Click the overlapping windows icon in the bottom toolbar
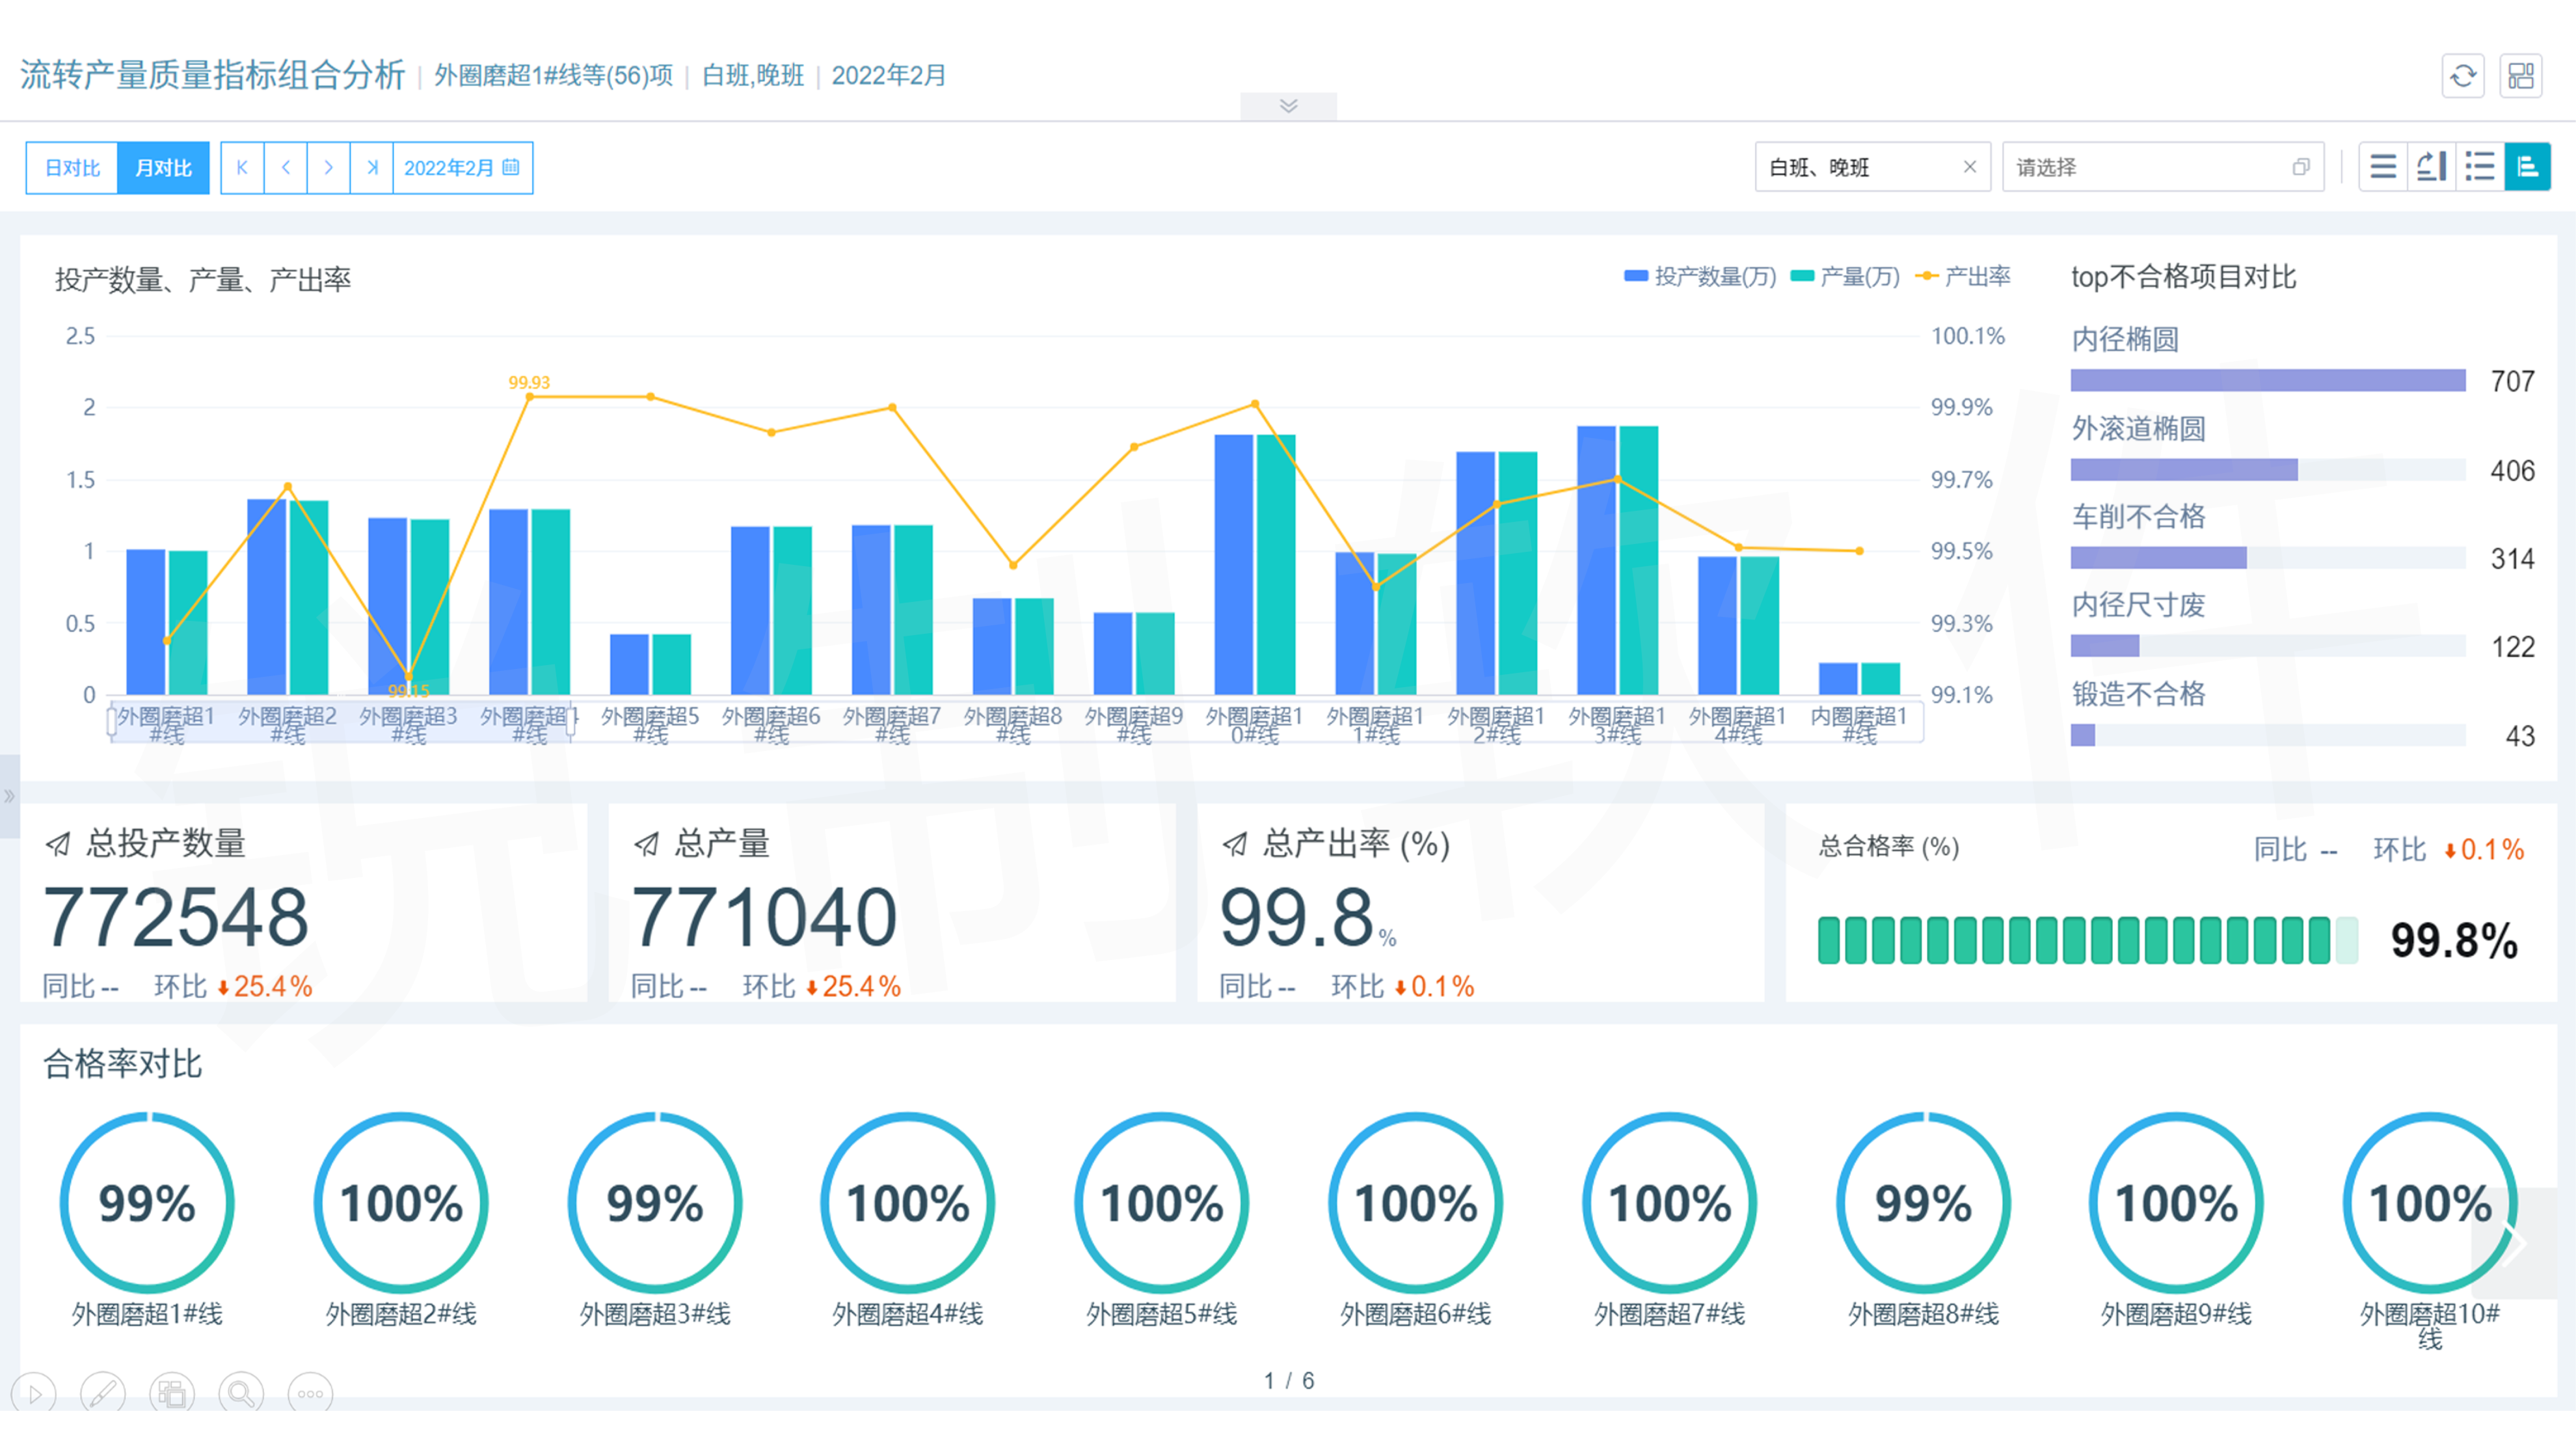The height and width of the screenshot is (1444, 2576). [172, 1393]
